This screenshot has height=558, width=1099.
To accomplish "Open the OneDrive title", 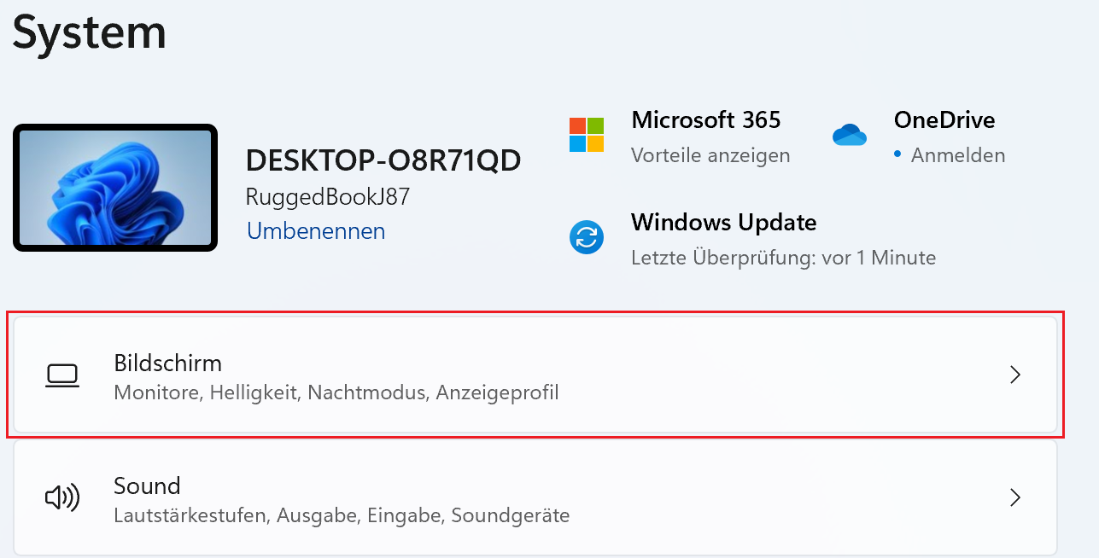I will (x=944, y=120).
